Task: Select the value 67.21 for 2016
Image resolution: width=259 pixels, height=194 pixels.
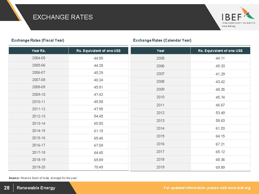Action: tap(220, 144)
